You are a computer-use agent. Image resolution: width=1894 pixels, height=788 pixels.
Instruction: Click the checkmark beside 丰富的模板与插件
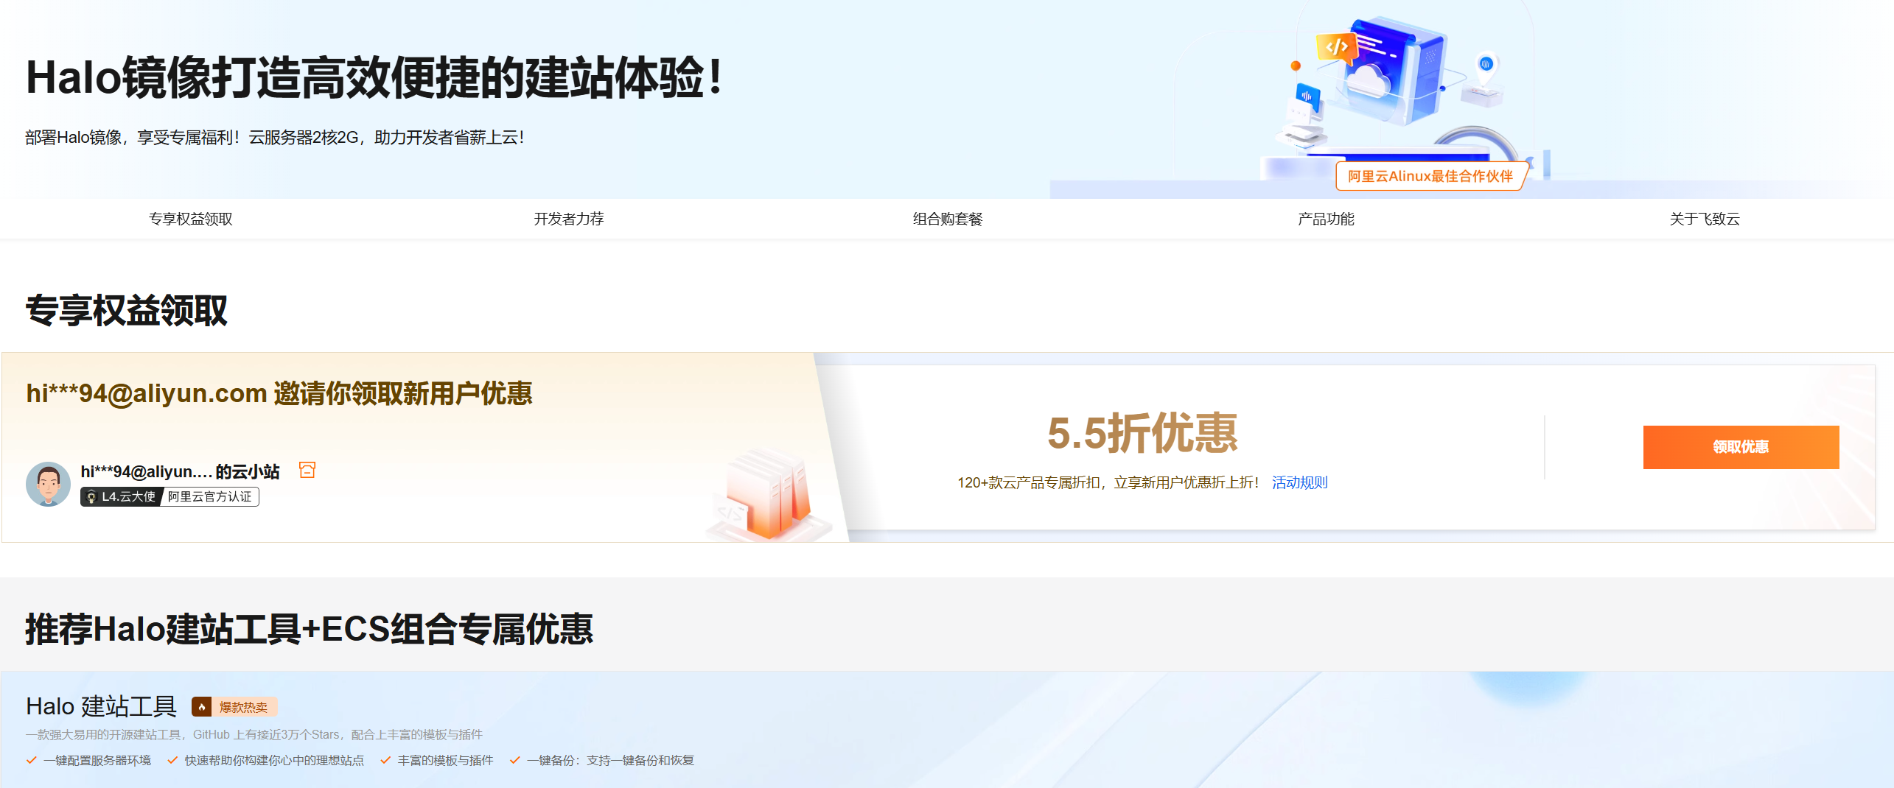pos(385,760)
